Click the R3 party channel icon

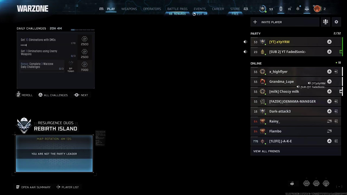point(307,9)
